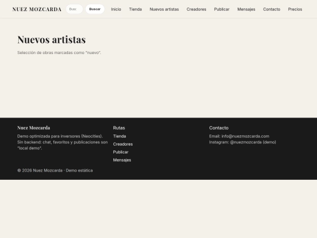Click the 'Selección de obras marcadas' subtitle
The width and height of the screenshot is (317, 238).
pyautogui.click(x=59, y=53)
